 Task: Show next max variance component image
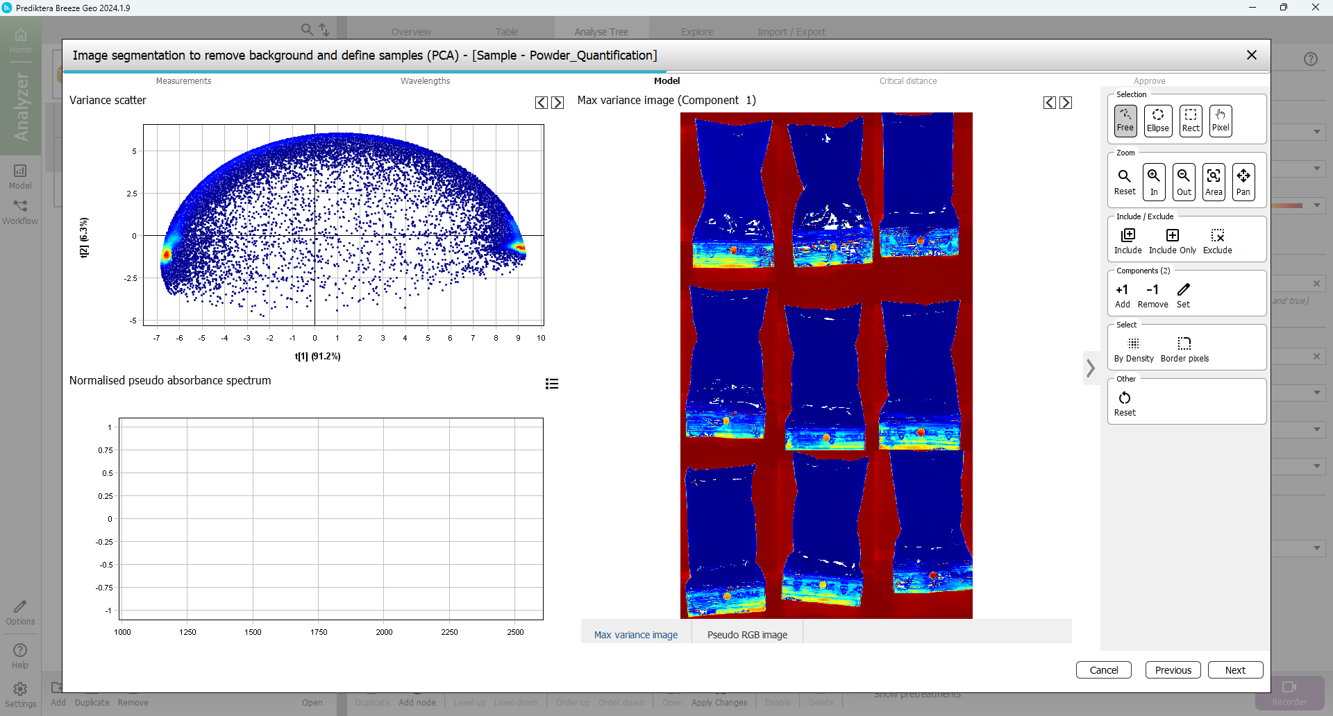pos(1066,103)
